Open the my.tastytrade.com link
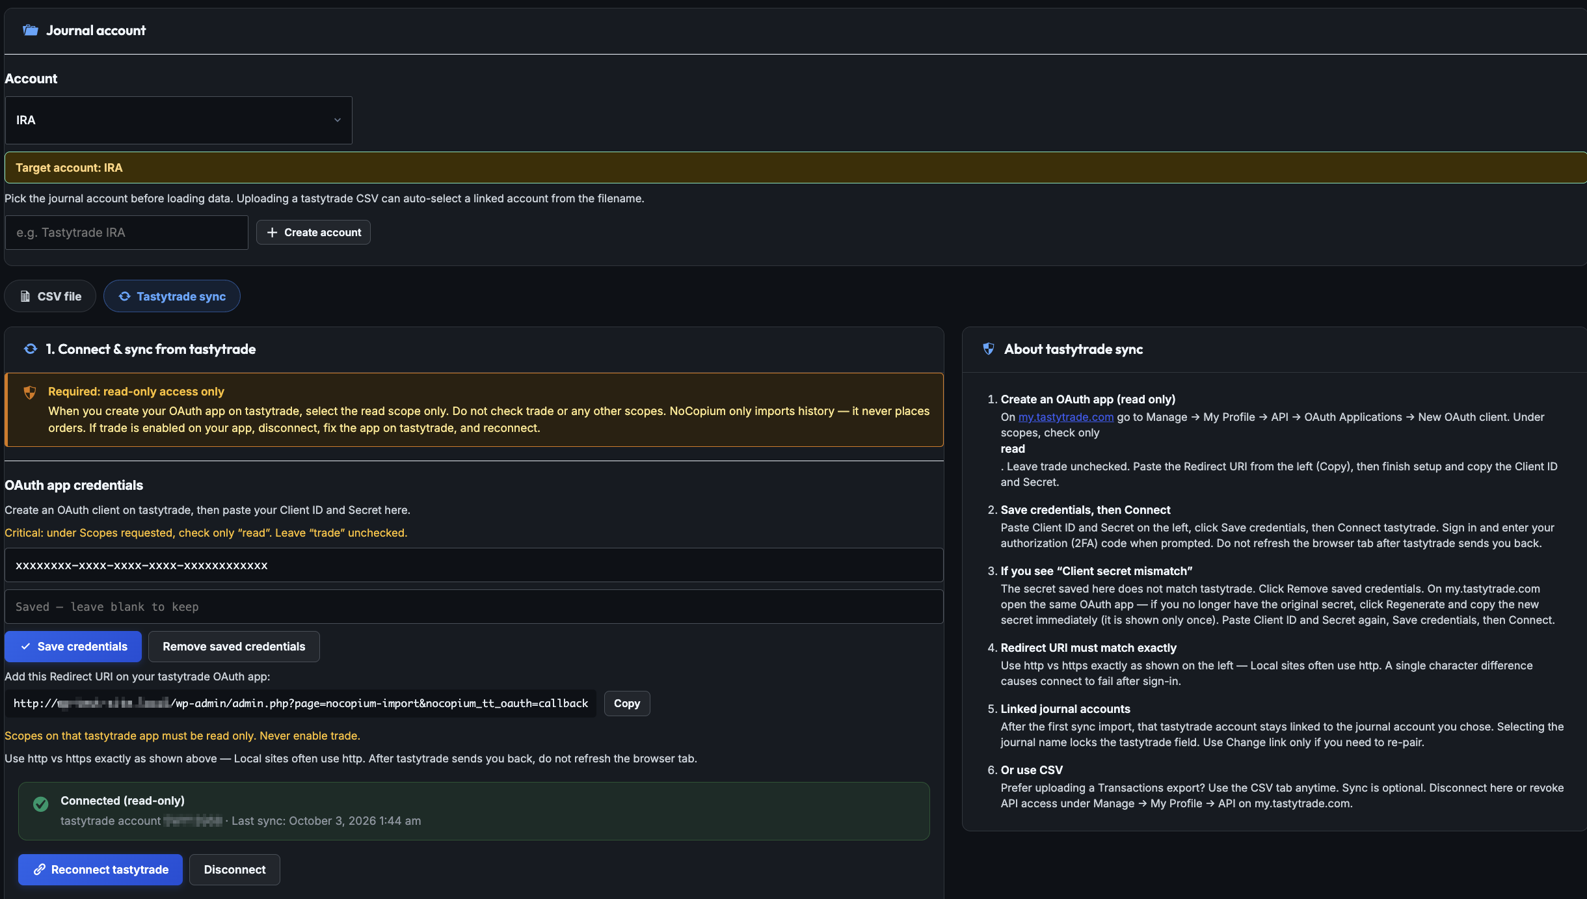The width and height of the screenshot is (1587, 899). pos(1065,417)
